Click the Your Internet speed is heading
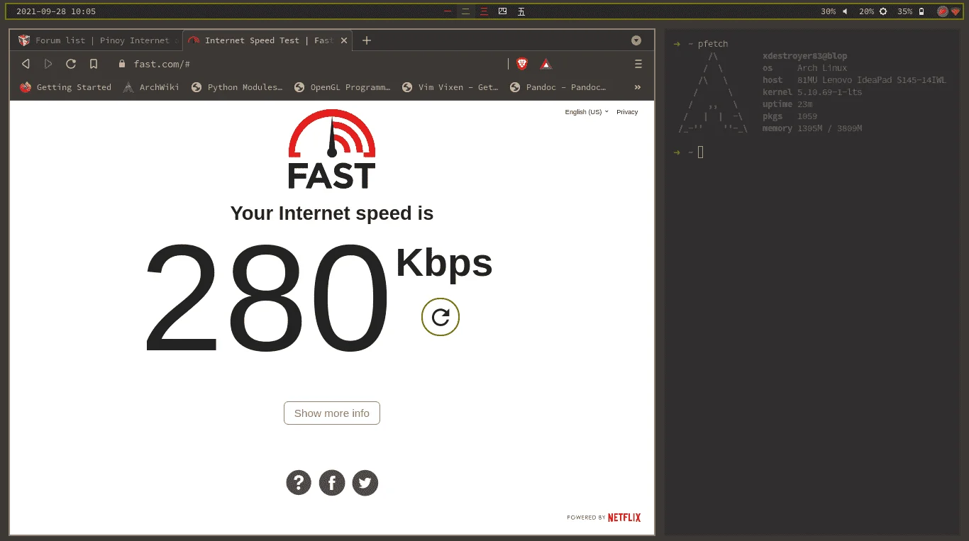This screenshot has height=541, width=969. pos(332,213)
